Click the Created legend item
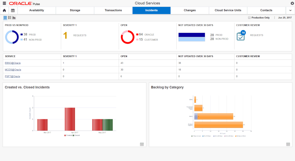The height and width of the screenshot is (161, 295). pos(68,135)
